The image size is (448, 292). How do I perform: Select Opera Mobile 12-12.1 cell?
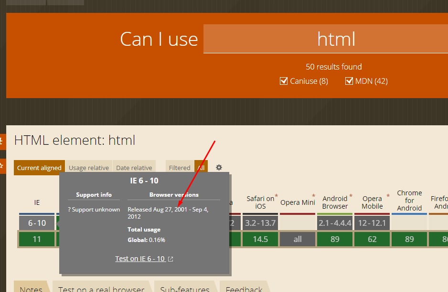(372, 223)
